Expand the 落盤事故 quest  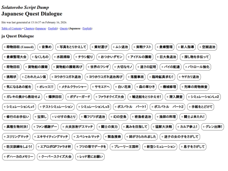136,77
